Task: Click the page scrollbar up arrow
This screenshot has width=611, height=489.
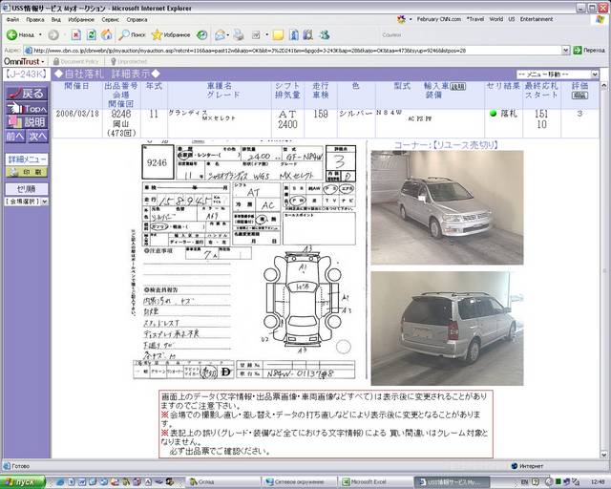Action: tap(604, 85)
